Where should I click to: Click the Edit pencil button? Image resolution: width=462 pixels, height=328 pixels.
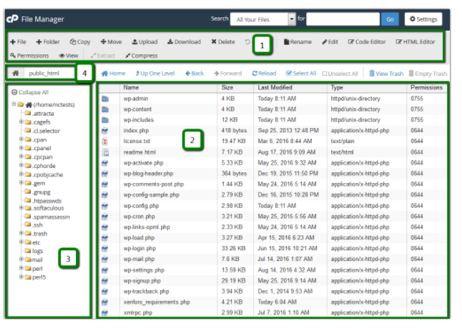(330, 42)
